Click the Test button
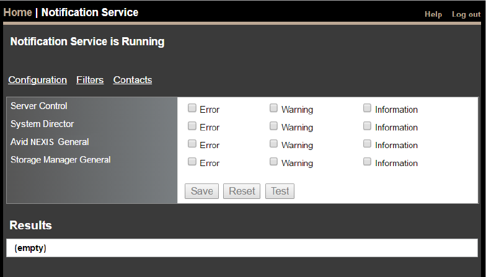Image resolution: width=486 pixels, height=277 pixels. click(x=280, y=191)
